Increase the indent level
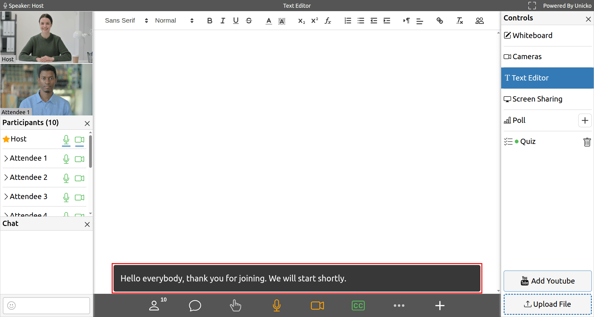Screen dimensions: 594x317 coord(387,21)
